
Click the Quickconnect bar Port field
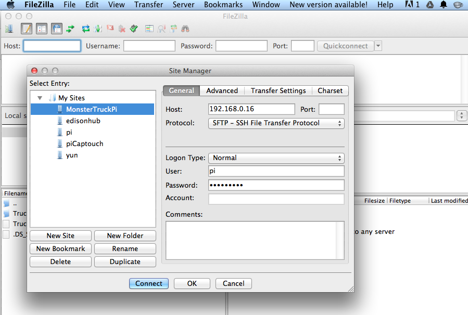pos(302,46)
